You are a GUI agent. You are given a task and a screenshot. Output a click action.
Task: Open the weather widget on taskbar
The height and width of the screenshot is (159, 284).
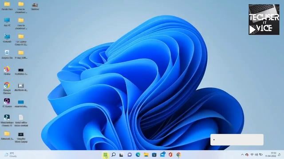(11, 155)
